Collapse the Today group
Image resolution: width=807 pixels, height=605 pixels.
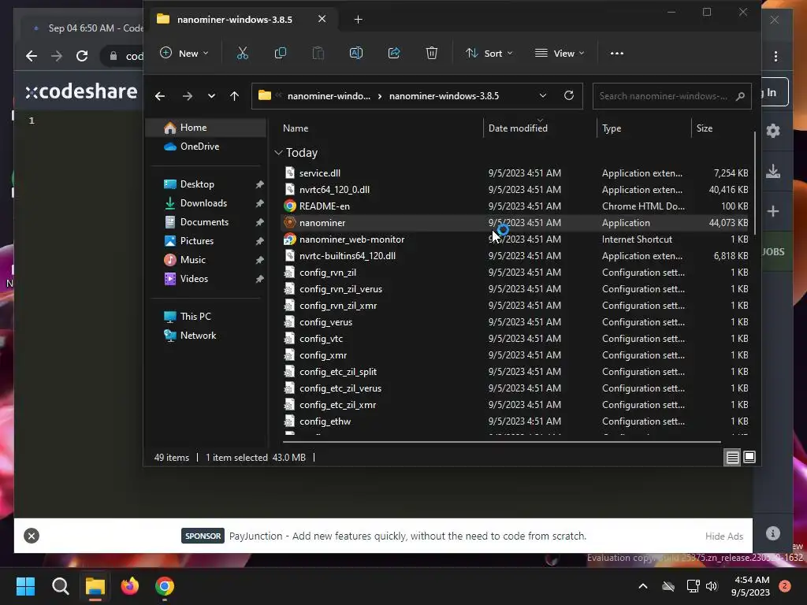278,152
